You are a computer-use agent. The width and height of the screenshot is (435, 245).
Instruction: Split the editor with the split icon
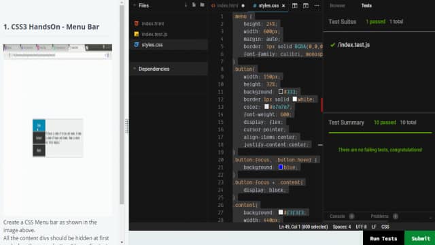pyautogui.click(x=294, y=5)
